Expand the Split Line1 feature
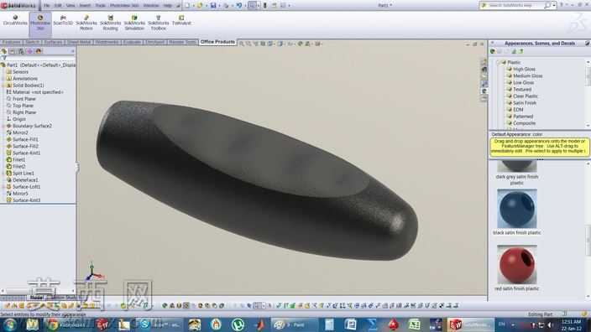The width and height of the screenshot is (591, 332). coord(3,174)
